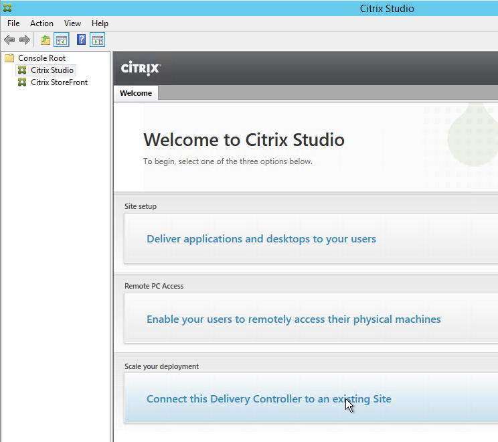Toggle the Show/Hide Action Pane icon
The image size is (498, 442).
pos(97,40)
